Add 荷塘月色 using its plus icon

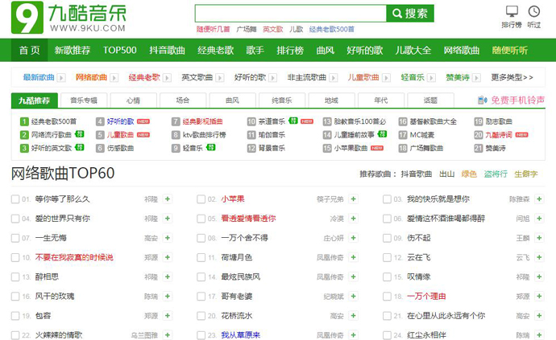point(353,257)
